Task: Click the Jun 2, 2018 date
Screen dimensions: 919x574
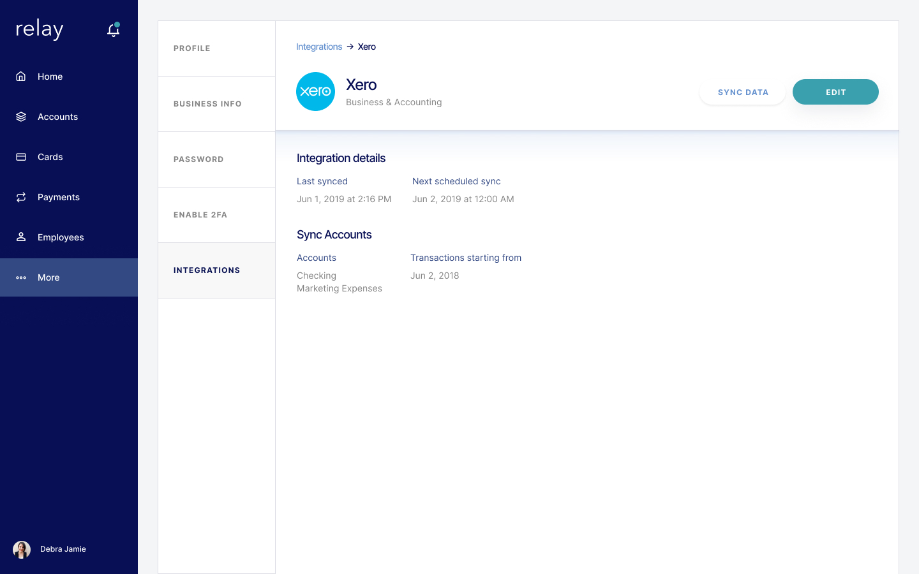Action: (x=435, y=276)
